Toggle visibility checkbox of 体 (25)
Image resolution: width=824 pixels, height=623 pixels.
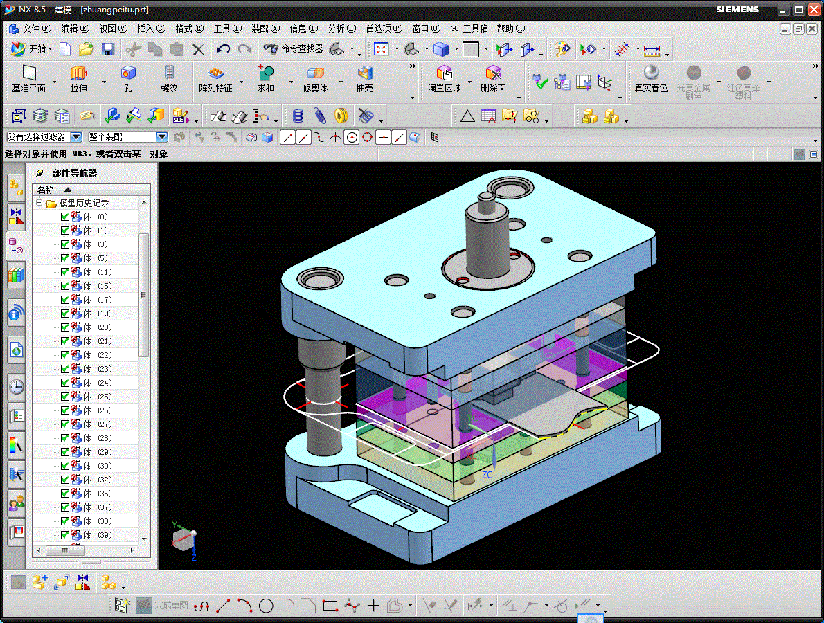click(65, 397)
